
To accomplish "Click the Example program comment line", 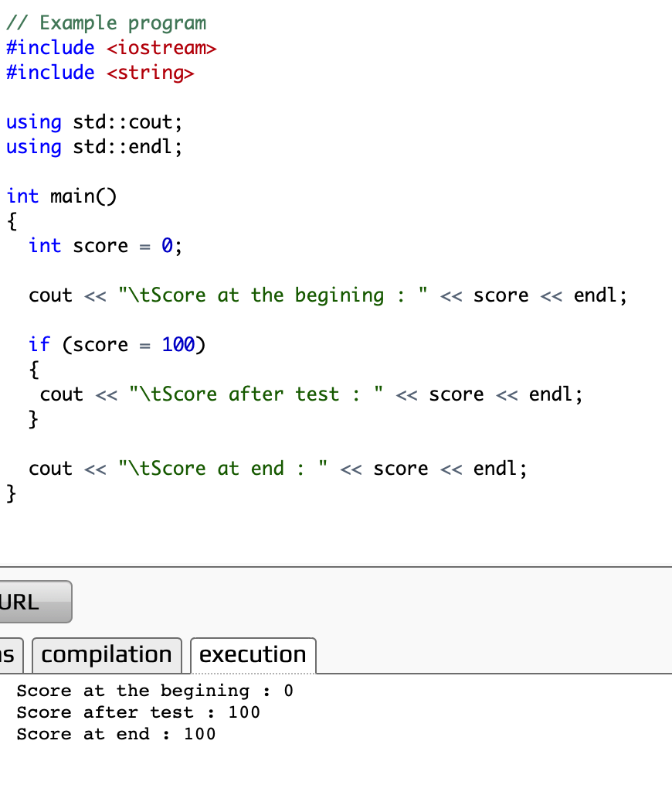I will tap(104, 22).
